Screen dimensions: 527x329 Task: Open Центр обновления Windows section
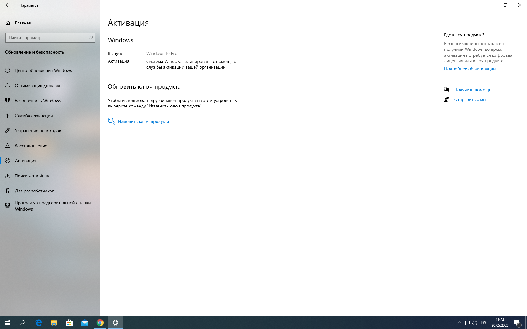50,70
